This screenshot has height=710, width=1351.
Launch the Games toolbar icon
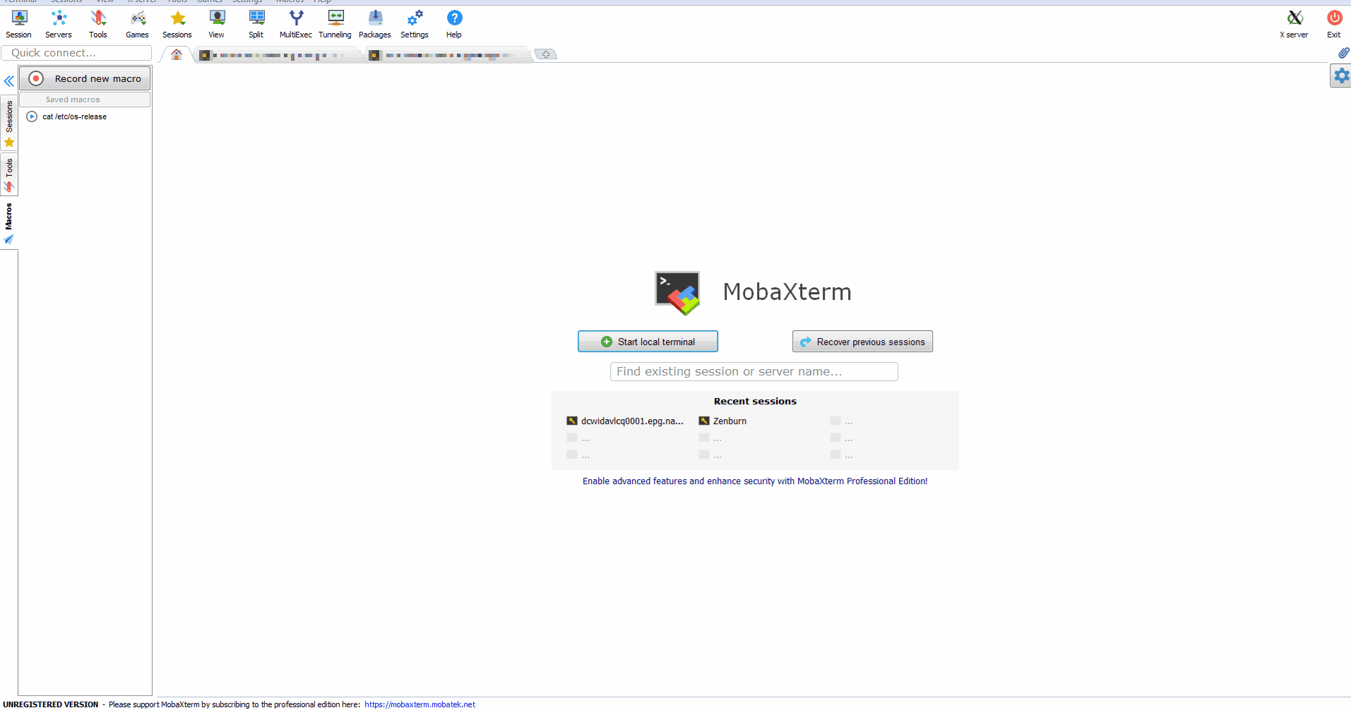[x=138, y=23]
